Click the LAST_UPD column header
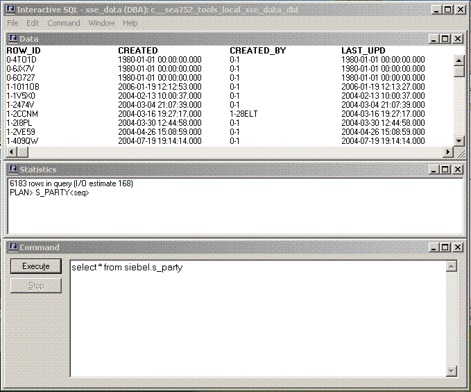The height and width of the screenshot is (392, 471). (363, 50)
